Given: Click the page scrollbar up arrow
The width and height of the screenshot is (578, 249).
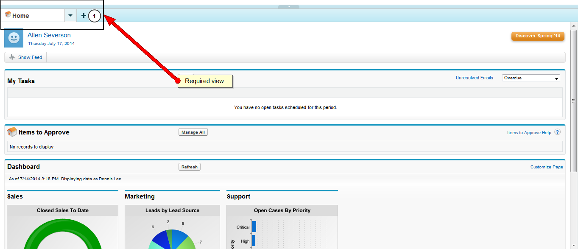Looking at the screenshot, I should tap(574, 26).
